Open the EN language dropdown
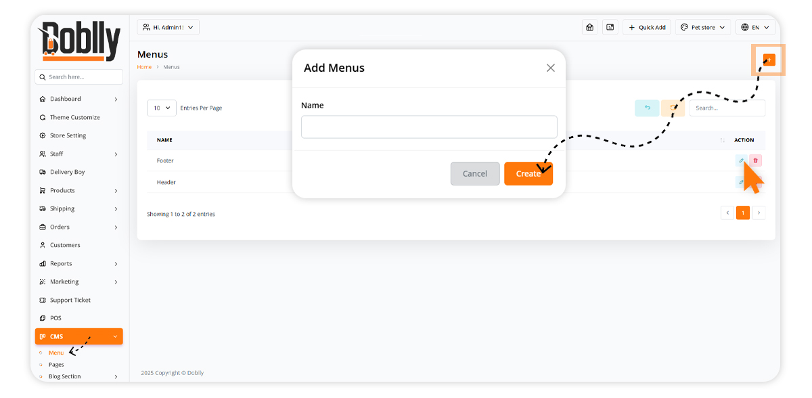 click(755, 27)
